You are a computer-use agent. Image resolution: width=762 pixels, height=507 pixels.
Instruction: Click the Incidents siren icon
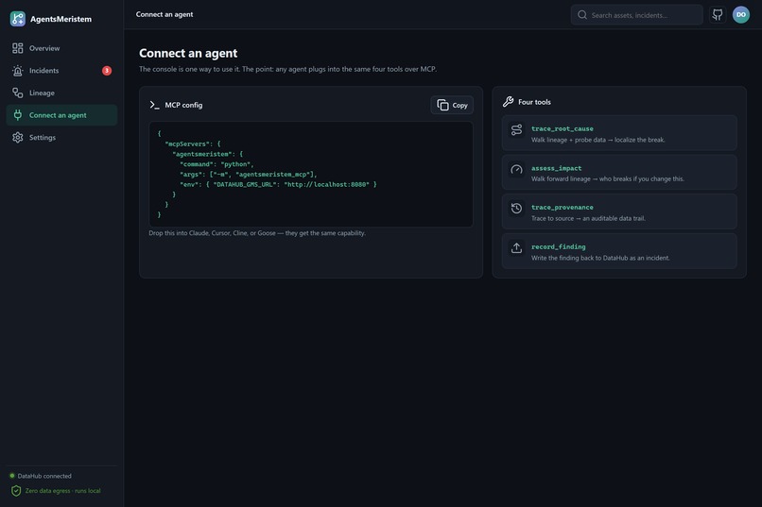tap(18, 71)
